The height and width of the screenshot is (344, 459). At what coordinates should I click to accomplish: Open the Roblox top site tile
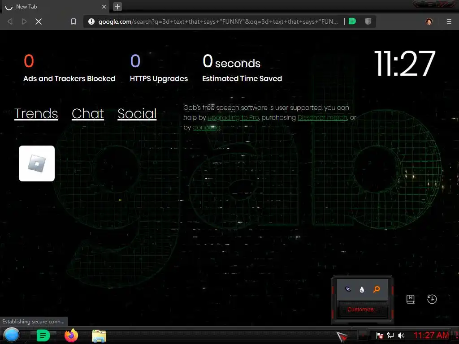point(37,163)
